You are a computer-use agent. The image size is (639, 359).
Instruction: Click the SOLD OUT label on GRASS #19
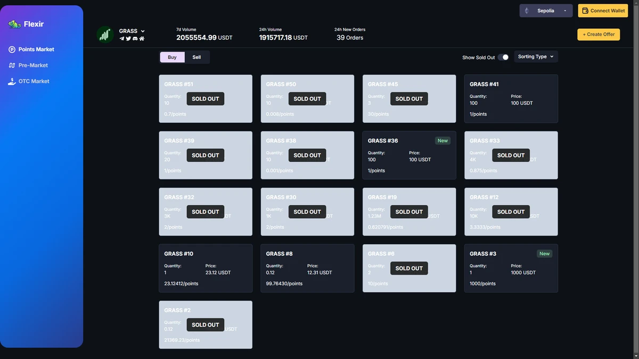409,212
